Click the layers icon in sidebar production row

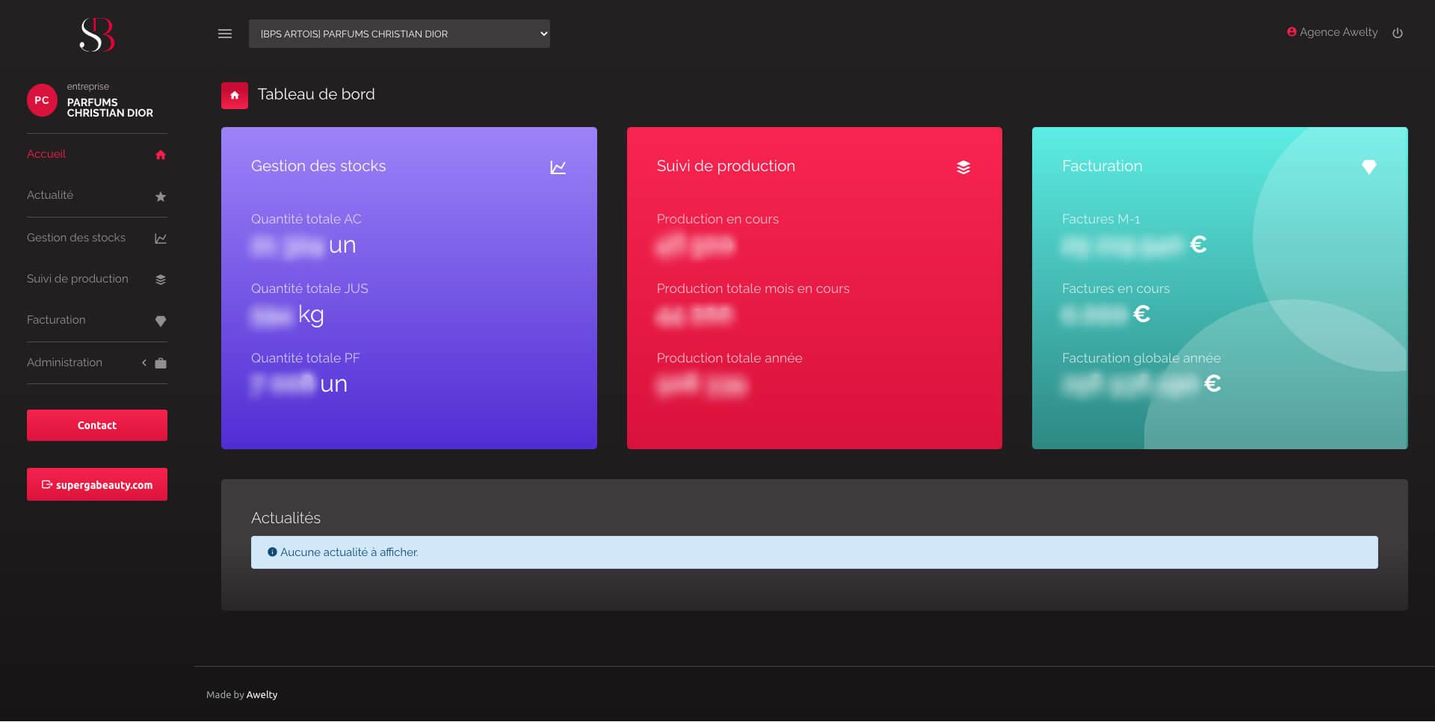click(161, 280)
